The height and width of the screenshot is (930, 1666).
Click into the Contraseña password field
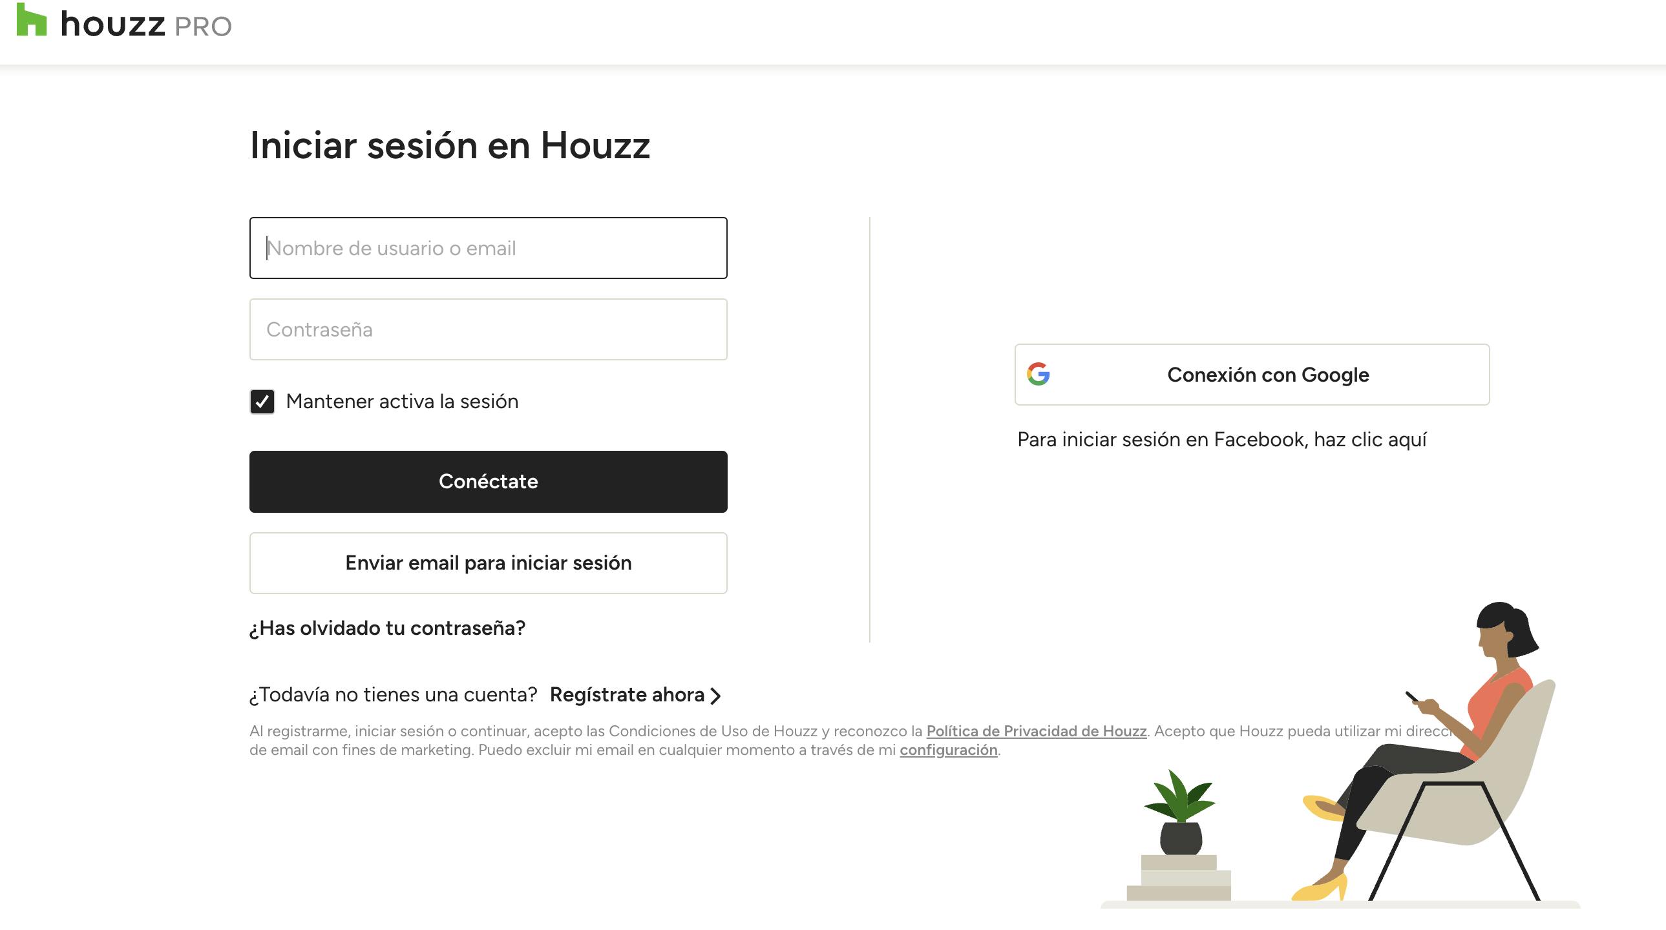(489, 329)
